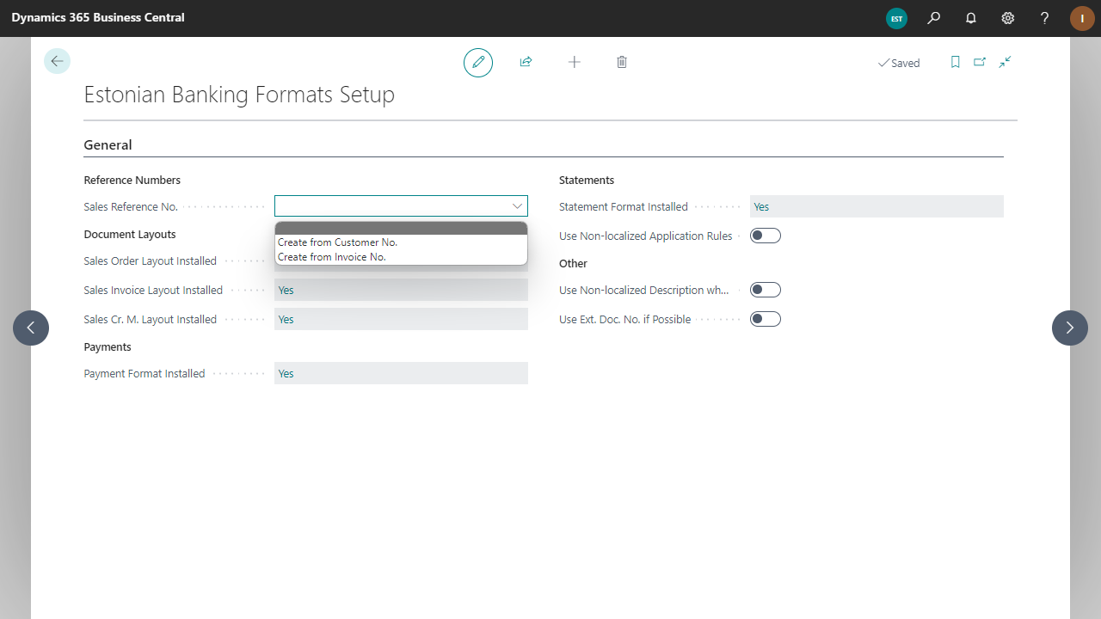Viewport: 1101px width, 619px height.
Task: Select Create from Customer No. option
Action: click(337, 242)
